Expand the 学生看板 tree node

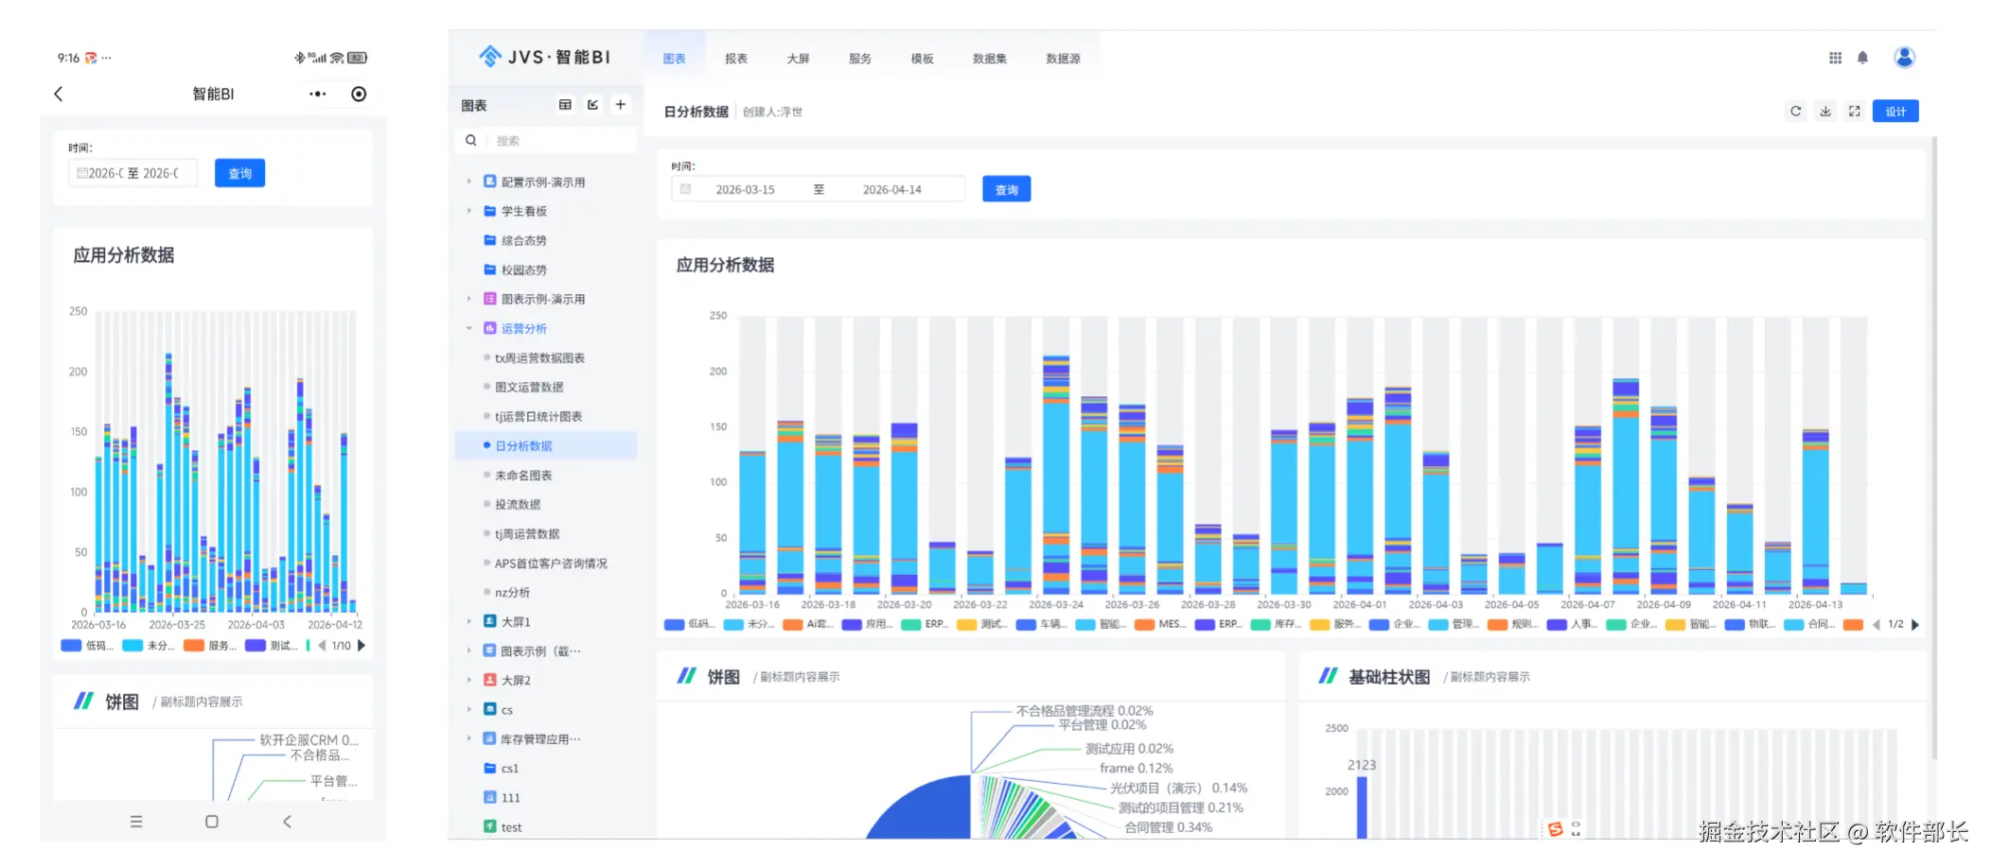pos(468,211)
